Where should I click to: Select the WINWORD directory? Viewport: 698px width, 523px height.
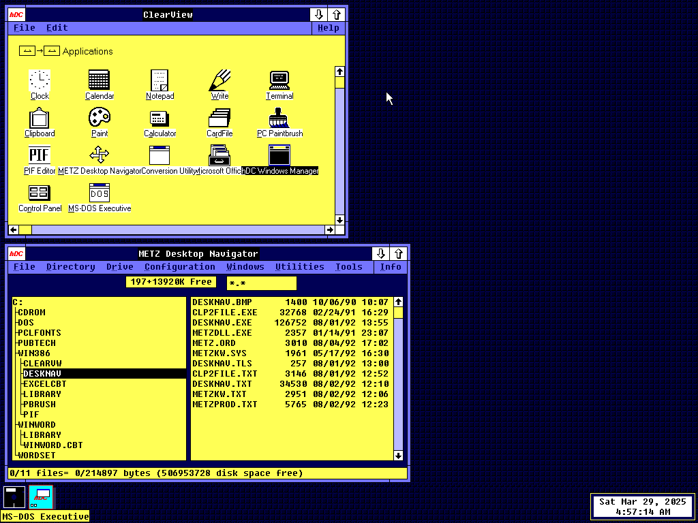click(x=37, y=425)
